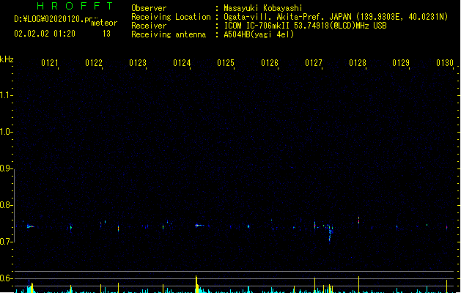Click the 0122 time marker

click(94, 63)
